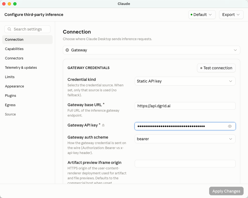The image size is (248, 198).
Task: Click the Gateway base URL field
Action: click(x=185, y=106)
